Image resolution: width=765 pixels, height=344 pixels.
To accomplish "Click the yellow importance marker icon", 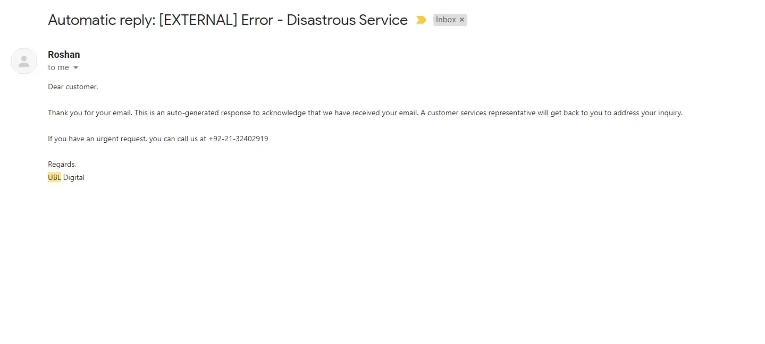I will tap(421, 20).
